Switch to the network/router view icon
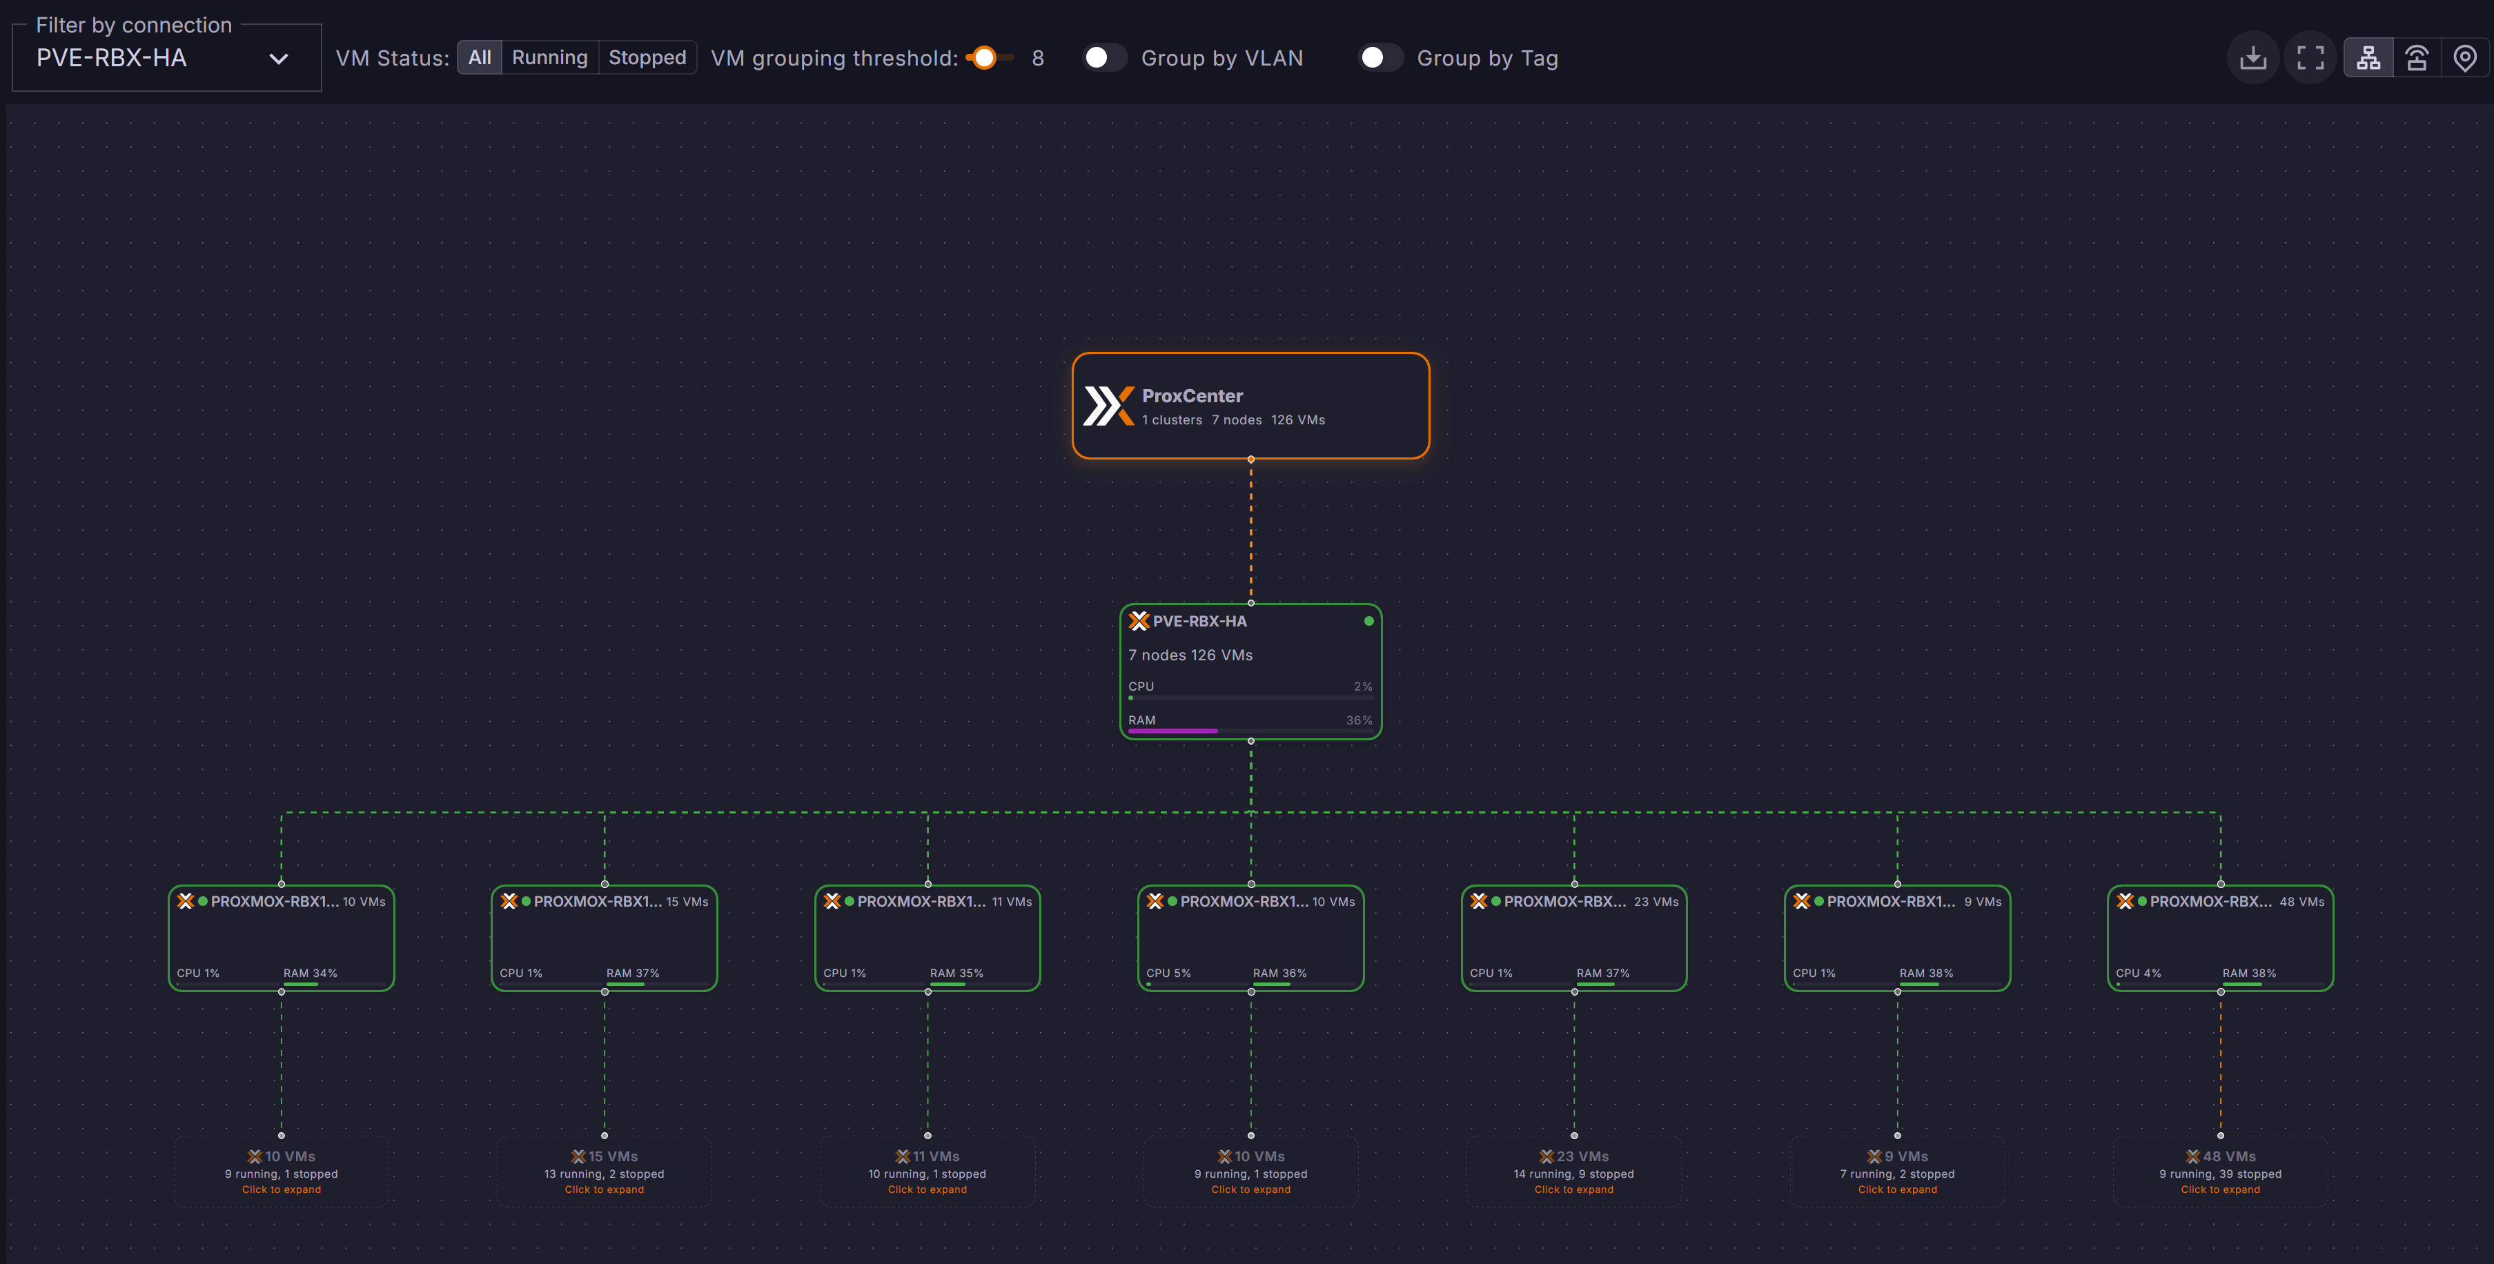This screenshot has width=2494, height=1264. point(2417,57)
